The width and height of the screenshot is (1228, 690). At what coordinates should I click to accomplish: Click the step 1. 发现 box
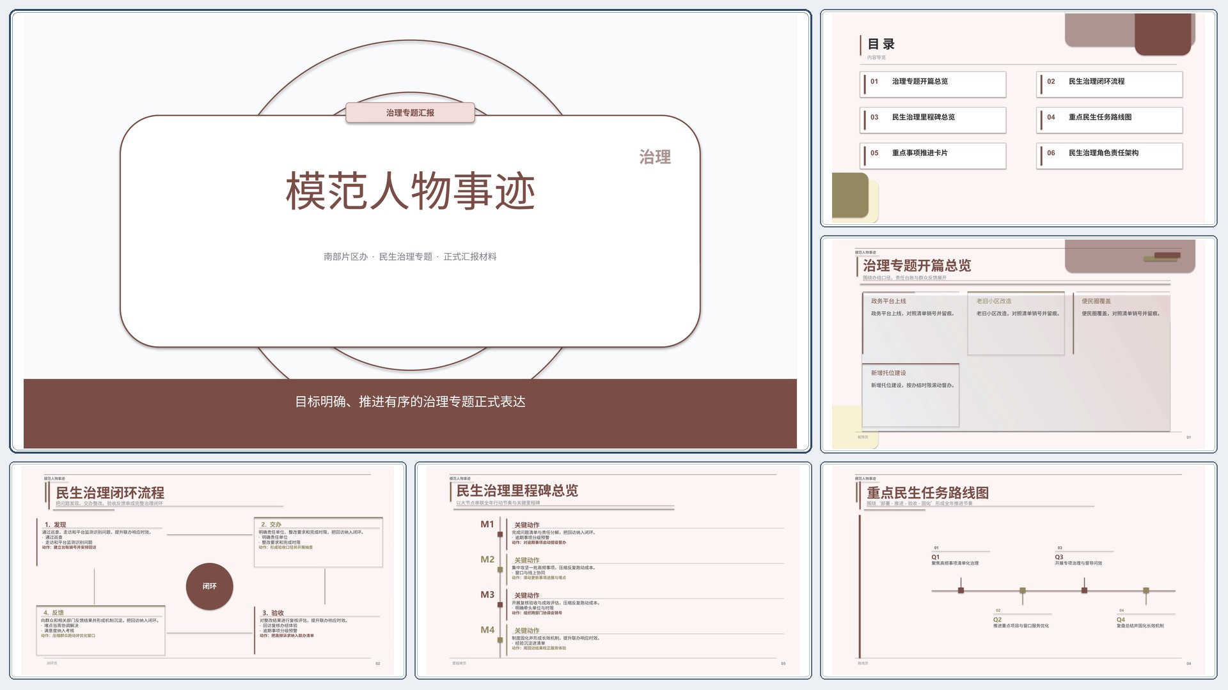click(x=100, y=543)
